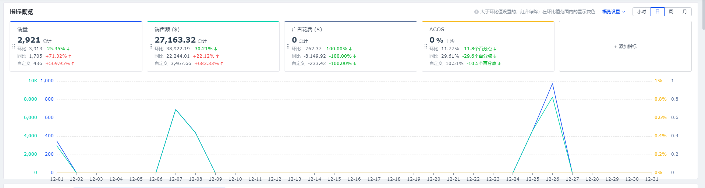This screenshot has width=705, height=188.
Task: Click the drag handle on the 销量 card
Action: click(14, 46)
